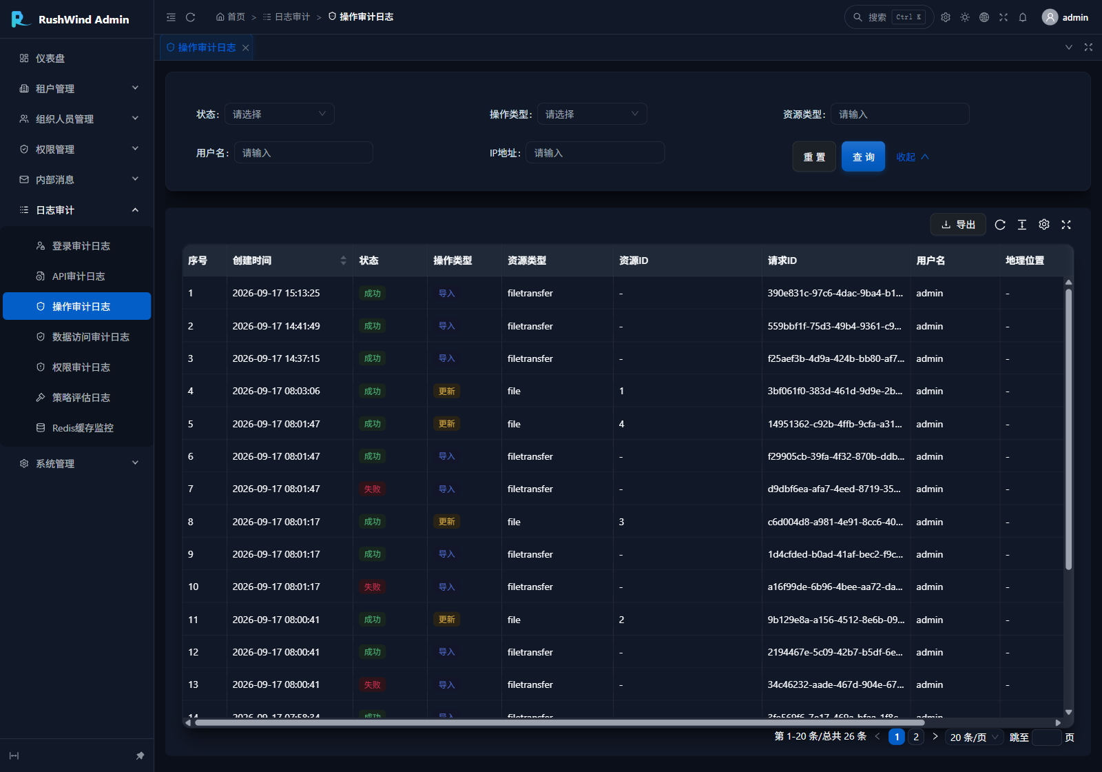The width and height of the screenshot is (1102, 772).
Task: Open API审计日志 menu item
Action: click(77, 276)
